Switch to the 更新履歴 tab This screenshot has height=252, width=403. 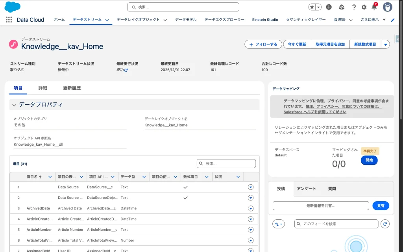pos(72,88)
